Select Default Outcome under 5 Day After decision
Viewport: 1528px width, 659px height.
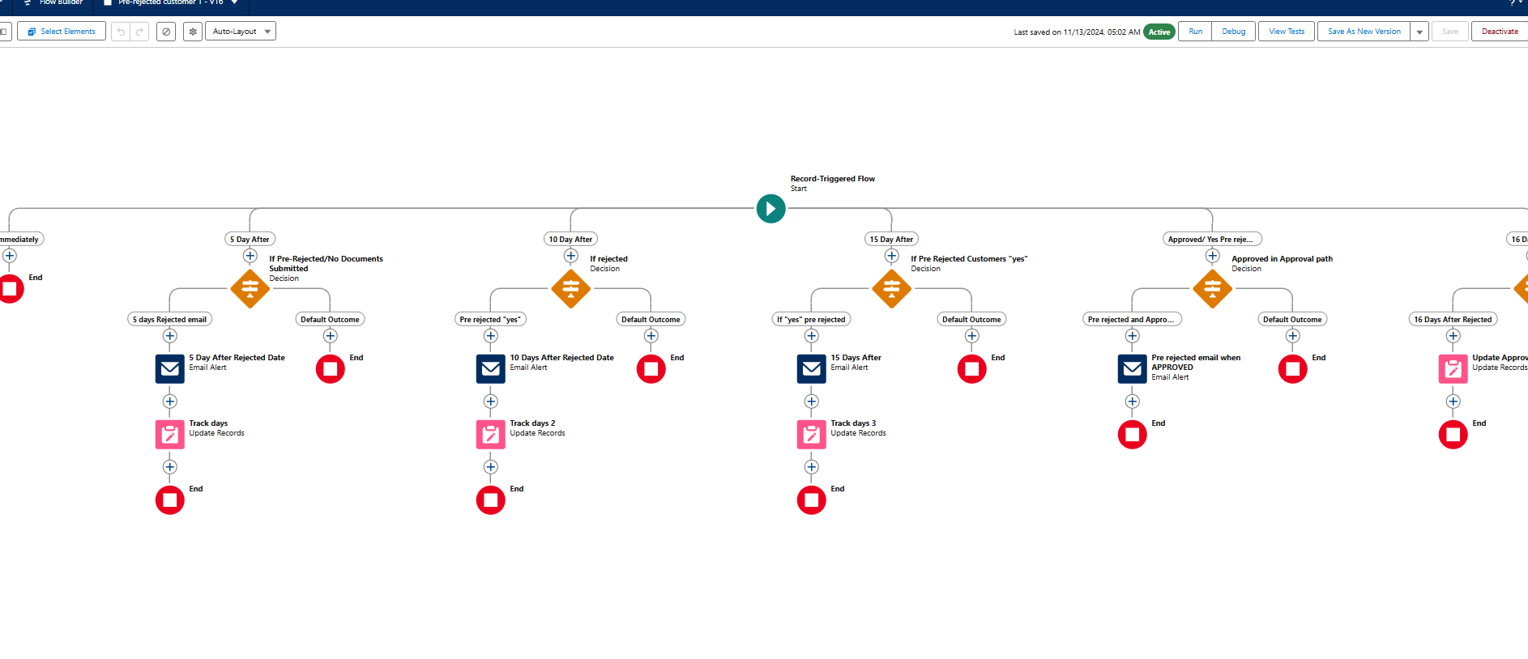tap(330, 319)
